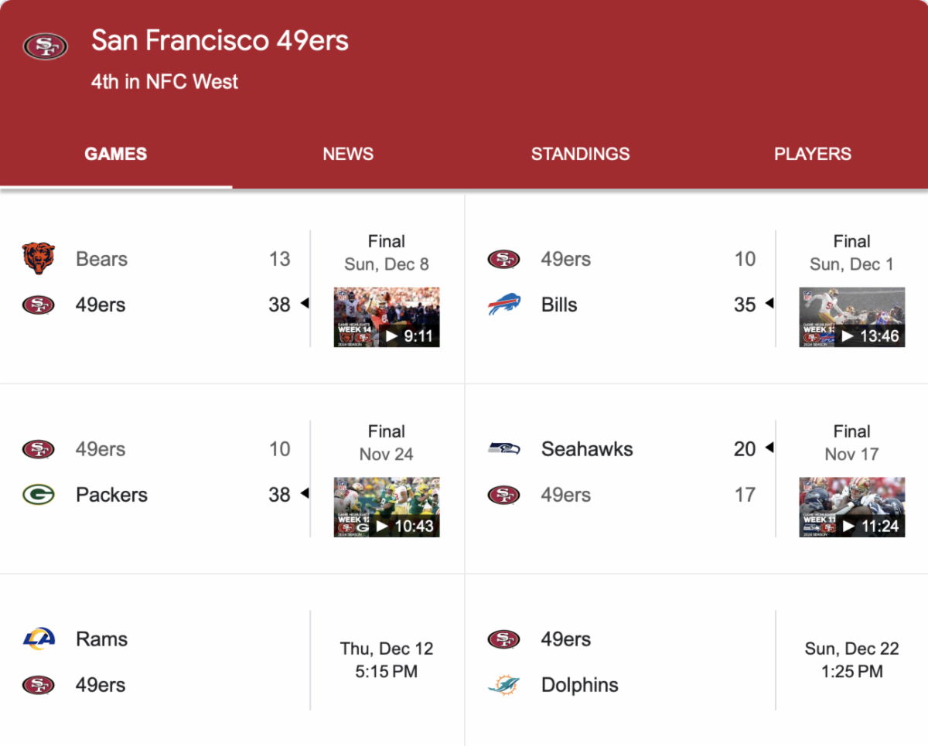
Task: Click the San Francisco 49ers title
Action: coord(220,41)
